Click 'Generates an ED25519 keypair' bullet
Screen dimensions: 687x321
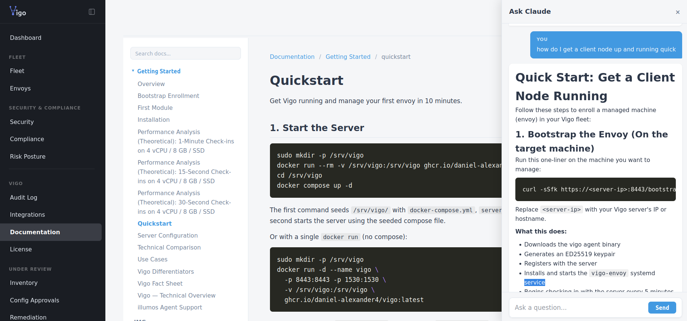point(570,254)
